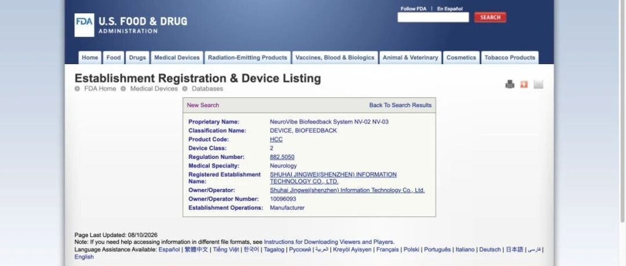
Task: Click the Establishment Registration & Device Listing heading
Action: point(198,78)
